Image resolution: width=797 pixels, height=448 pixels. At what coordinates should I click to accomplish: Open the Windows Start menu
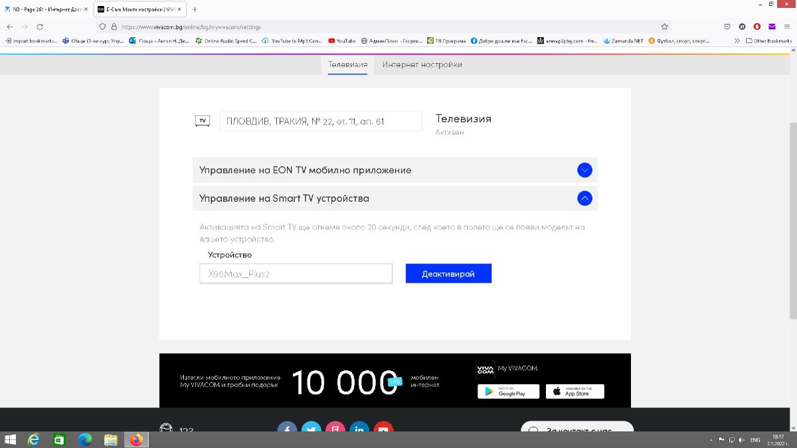coord(10,440)
